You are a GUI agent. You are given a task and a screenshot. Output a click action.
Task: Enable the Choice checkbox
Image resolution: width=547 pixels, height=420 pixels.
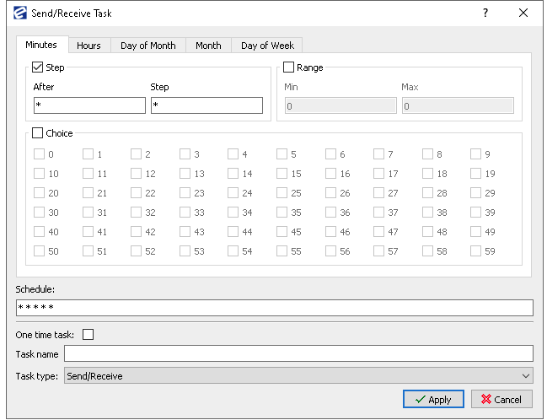point(37,133)
